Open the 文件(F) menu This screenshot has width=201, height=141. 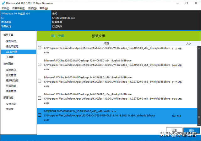pyautogui.click(x=5, y=8)
